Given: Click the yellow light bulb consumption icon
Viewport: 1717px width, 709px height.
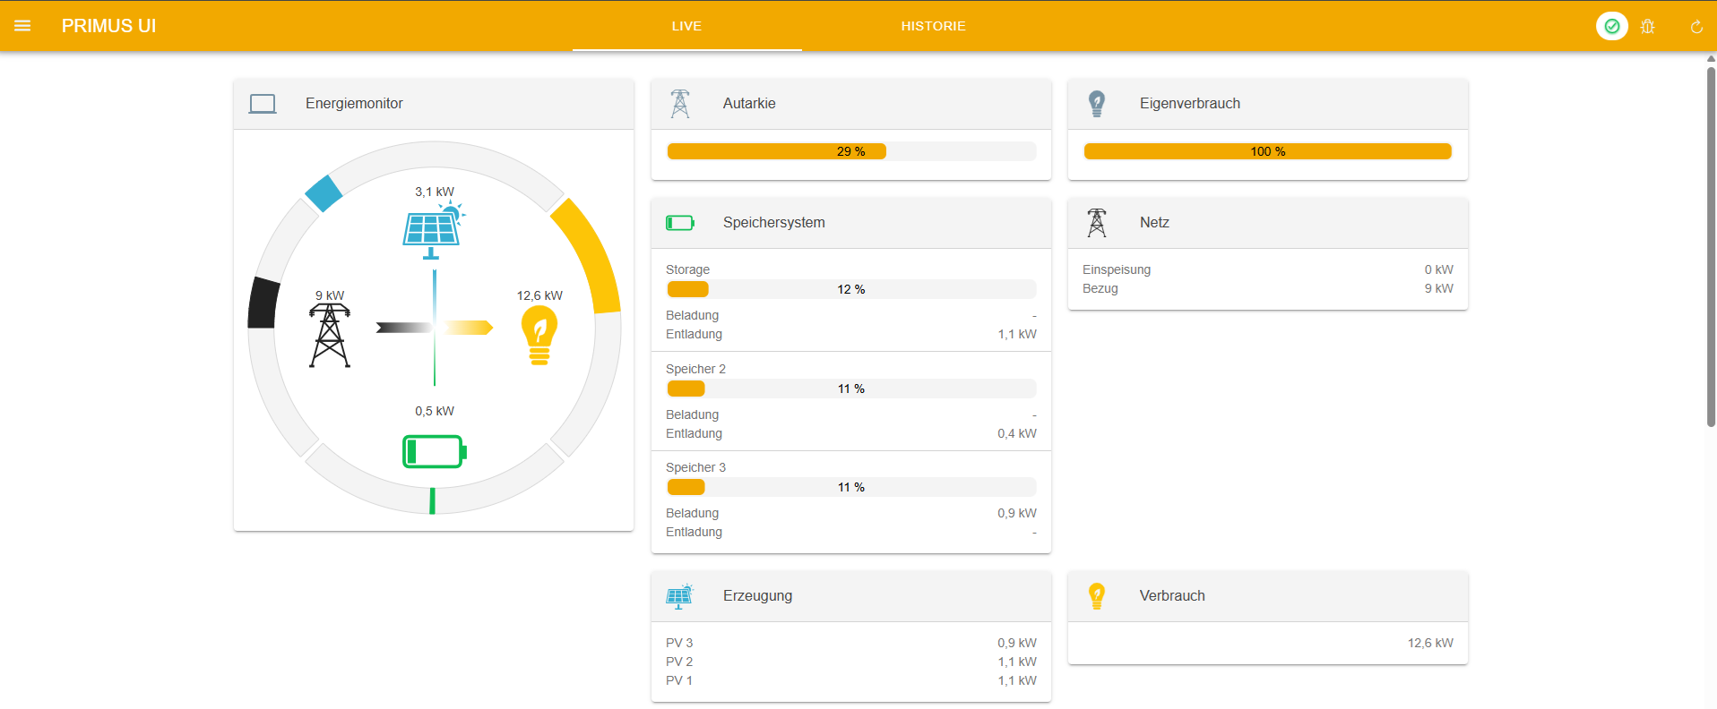Looking at the screenshot, I should pos(539,336).
